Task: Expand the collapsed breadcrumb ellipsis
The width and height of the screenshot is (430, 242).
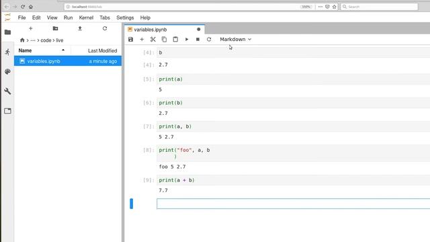Action: [x=33, y=40]
